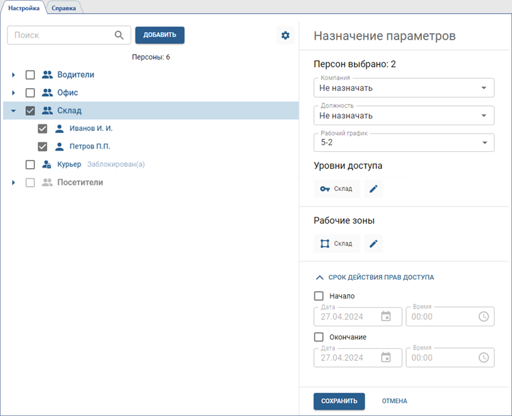Select the Настройка tab
Viewport: 512px width, 416px height.
tap(23, 8)
